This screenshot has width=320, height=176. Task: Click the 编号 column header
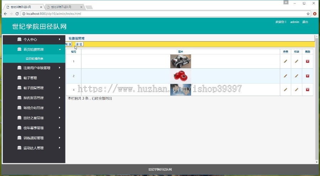click(x=74, y=52)
